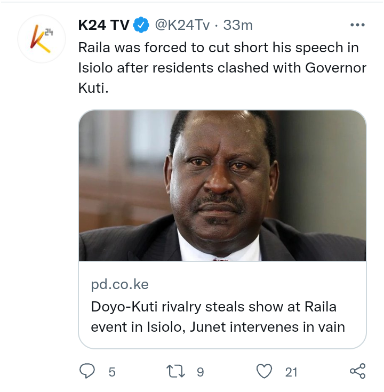The image size is (384, 392).
Task: Open the Doyo-Kuti rivalry headline
Action: coord(218,317)
